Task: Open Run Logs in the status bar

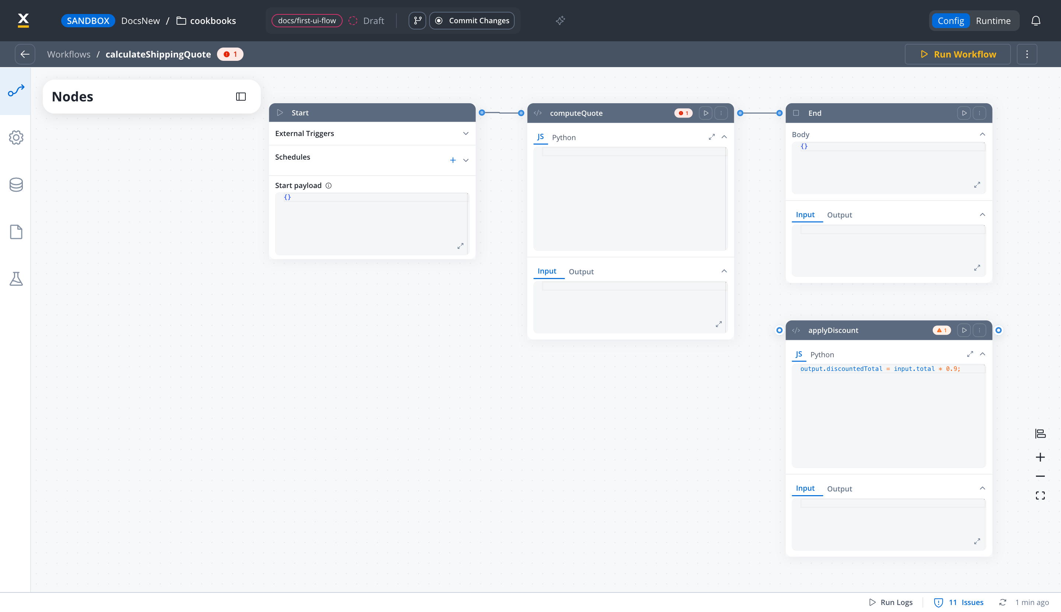Action: 890,602
